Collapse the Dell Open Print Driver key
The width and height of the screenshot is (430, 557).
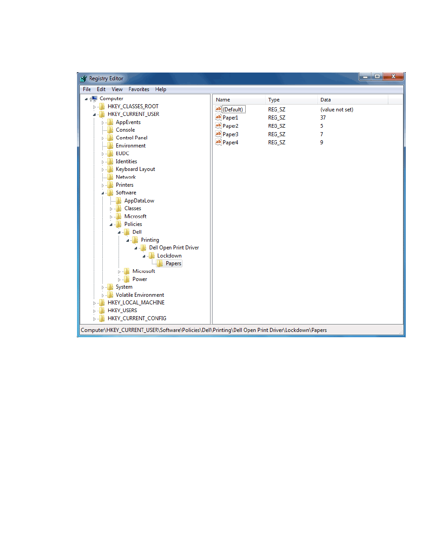[x=136, y=248]
